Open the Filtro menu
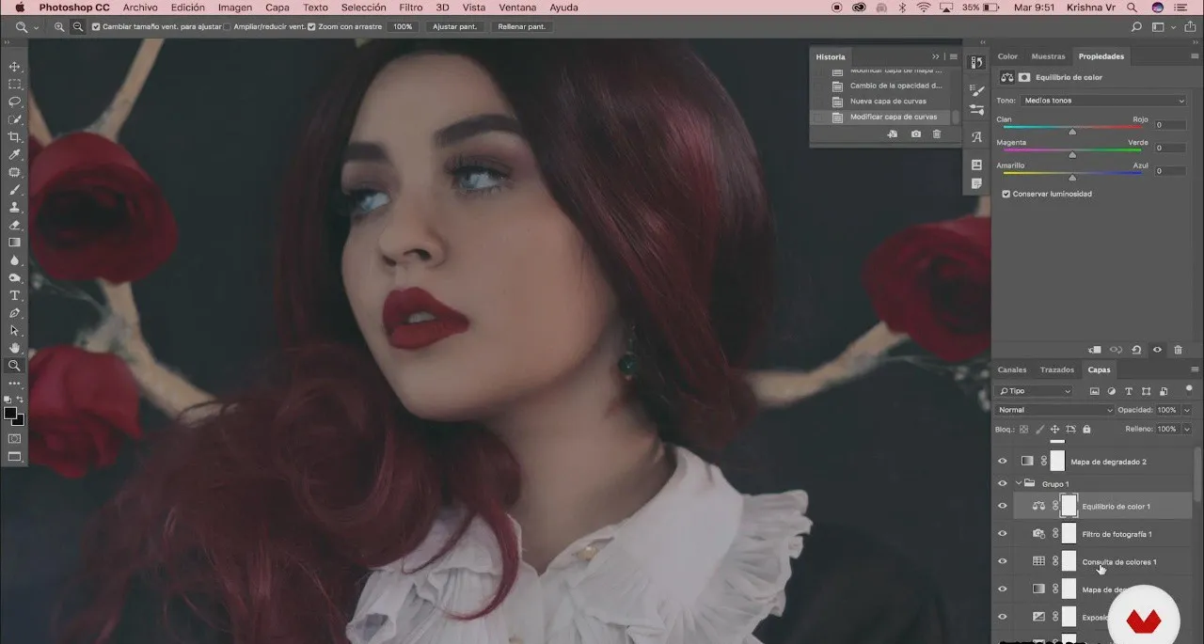 pyautogui.click(x=411, y=8)
